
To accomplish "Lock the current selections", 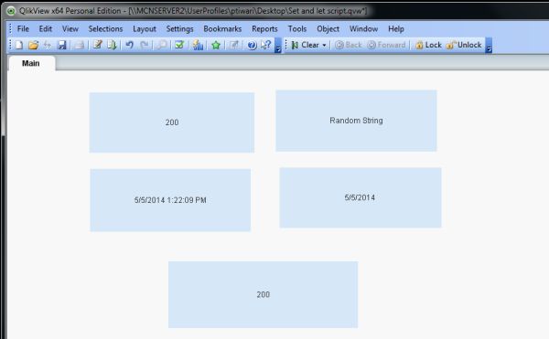I will coord(428,45).
